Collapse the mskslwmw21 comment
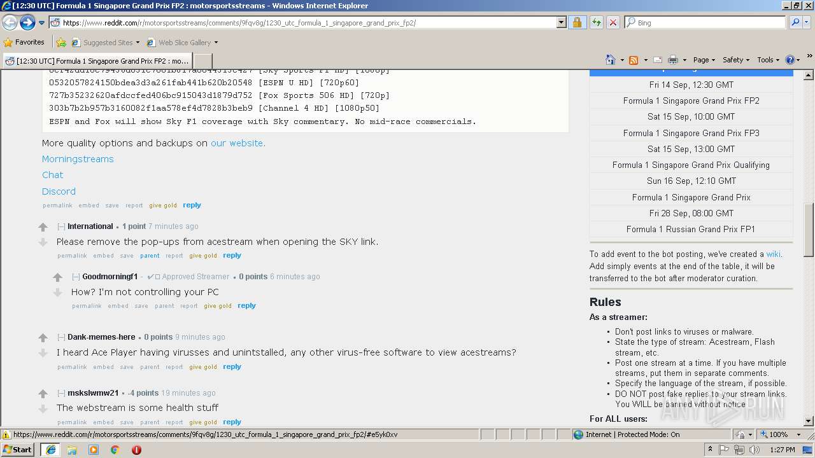 pyautogui.click(x=61, y=393)
